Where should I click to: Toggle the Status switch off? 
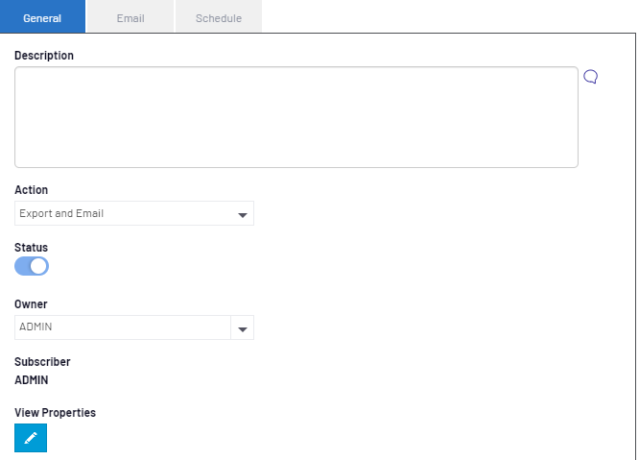(32, 266)
